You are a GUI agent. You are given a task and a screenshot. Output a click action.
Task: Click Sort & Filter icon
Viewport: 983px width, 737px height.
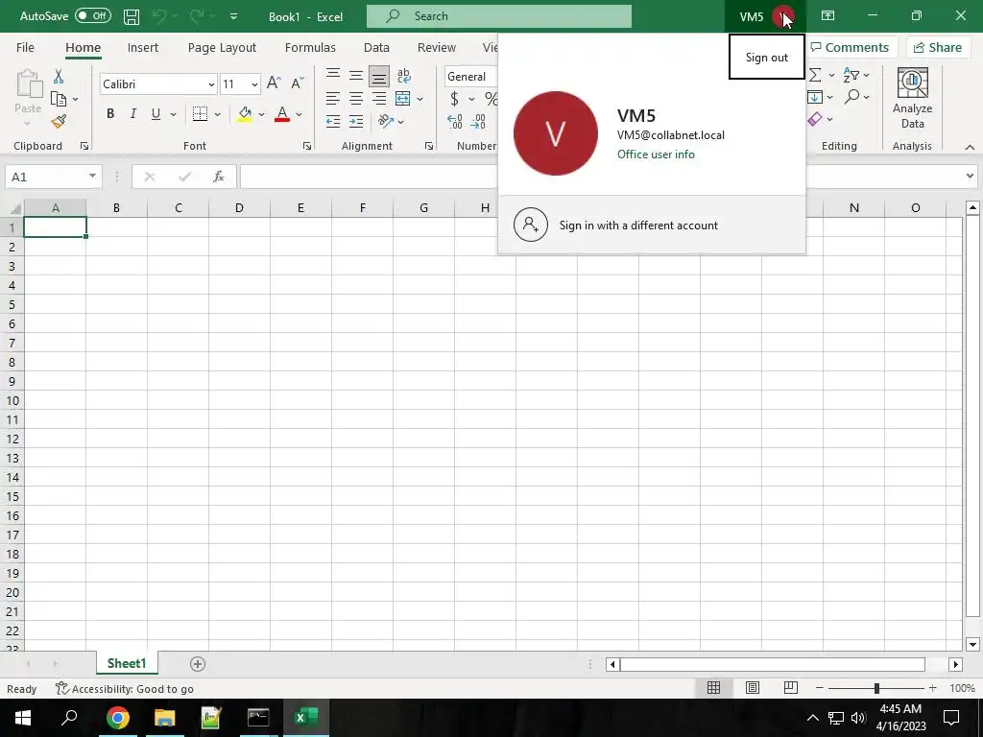pyautogui.click(x=851, y=75)
